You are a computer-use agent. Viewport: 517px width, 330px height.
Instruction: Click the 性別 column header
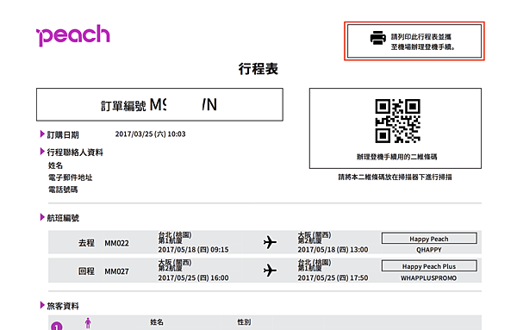(x=244, y=322)
